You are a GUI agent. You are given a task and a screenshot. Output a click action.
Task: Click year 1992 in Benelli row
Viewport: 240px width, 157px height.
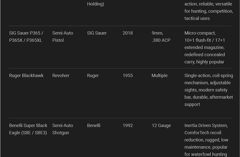tap(128, 125)
